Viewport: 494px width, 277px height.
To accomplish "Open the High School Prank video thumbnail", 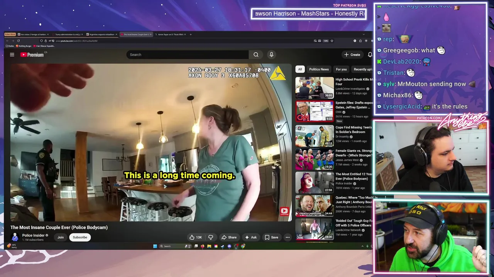I will 315,88.
